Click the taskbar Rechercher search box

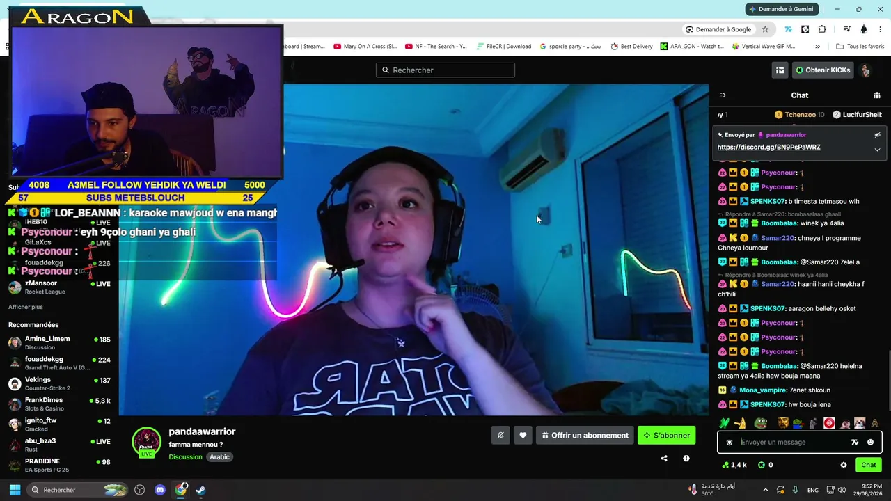pyautogui.click(x=79, y=490)
